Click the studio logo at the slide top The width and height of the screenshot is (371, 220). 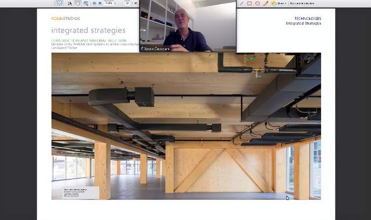[66, 18]
